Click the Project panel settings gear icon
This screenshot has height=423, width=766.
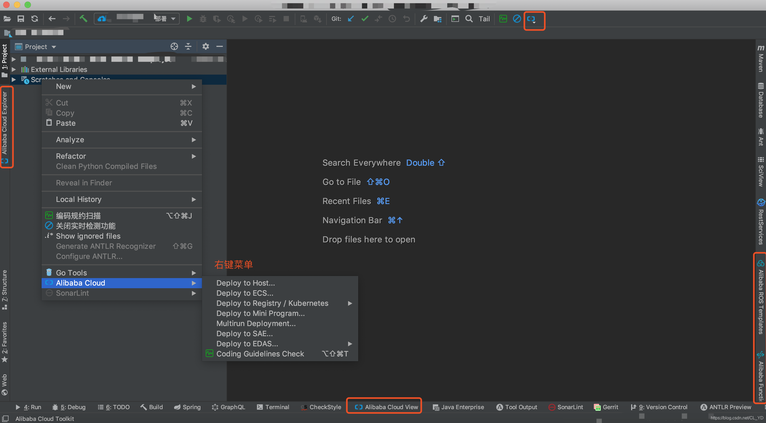(x=205, y=46)
